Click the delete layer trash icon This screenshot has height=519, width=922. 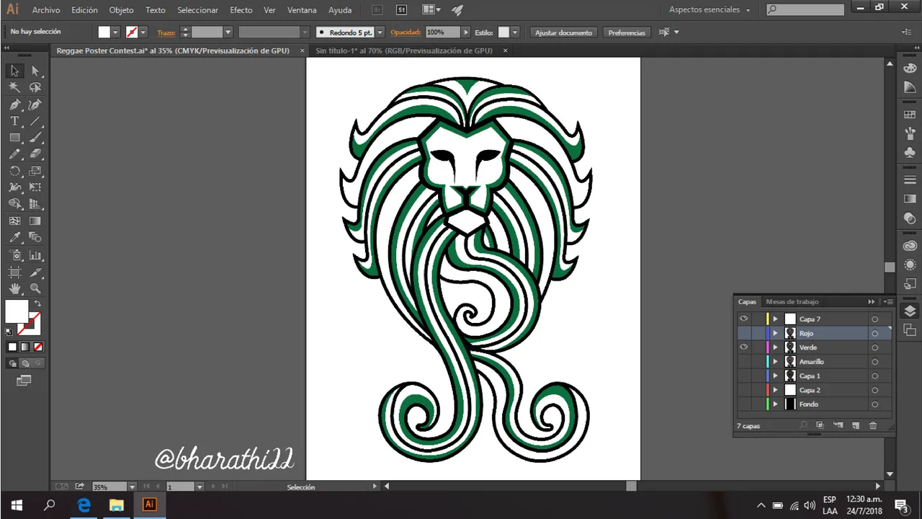click(x=873, y=426)
